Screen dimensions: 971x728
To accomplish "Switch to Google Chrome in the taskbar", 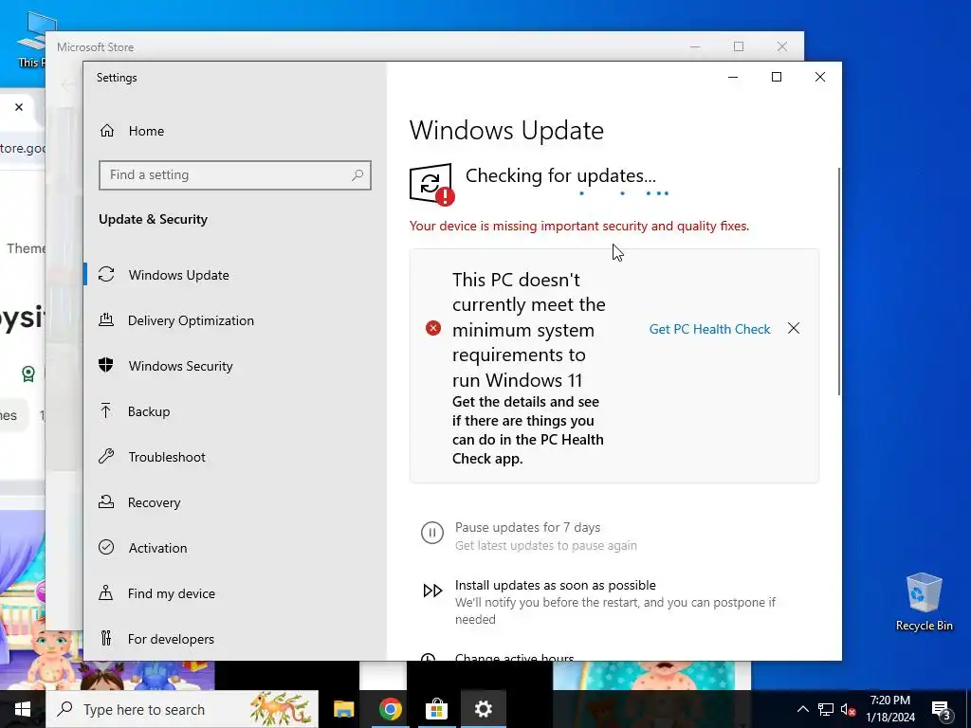I will click(x=390, y=709).
